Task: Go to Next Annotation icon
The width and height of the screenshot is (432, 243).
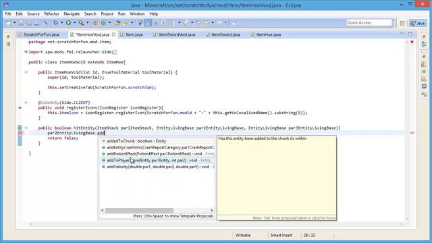Action: click(x=172, y=23)
